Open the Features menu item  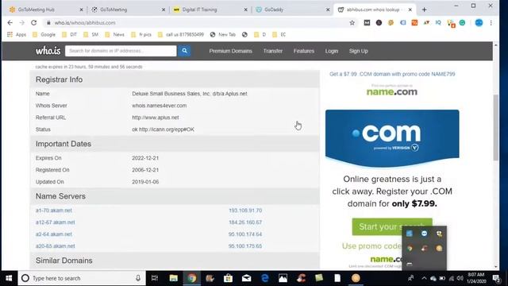pyautogui.click(x=304, y=51)
